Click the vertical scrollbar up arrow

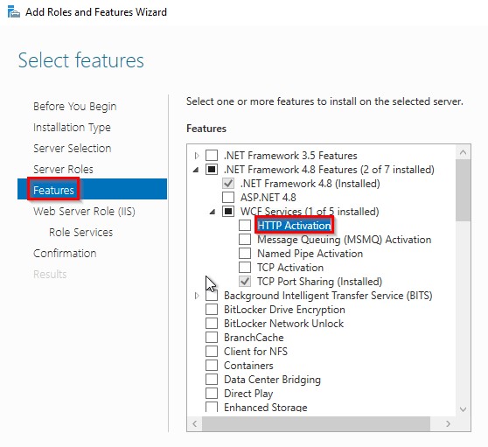463,152
